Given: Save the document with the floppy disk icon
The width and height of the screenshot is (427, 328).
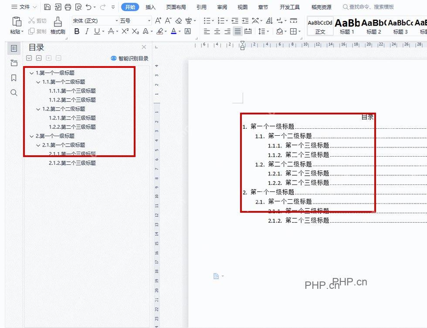Looking at the screenshot, I should [47, 7].
